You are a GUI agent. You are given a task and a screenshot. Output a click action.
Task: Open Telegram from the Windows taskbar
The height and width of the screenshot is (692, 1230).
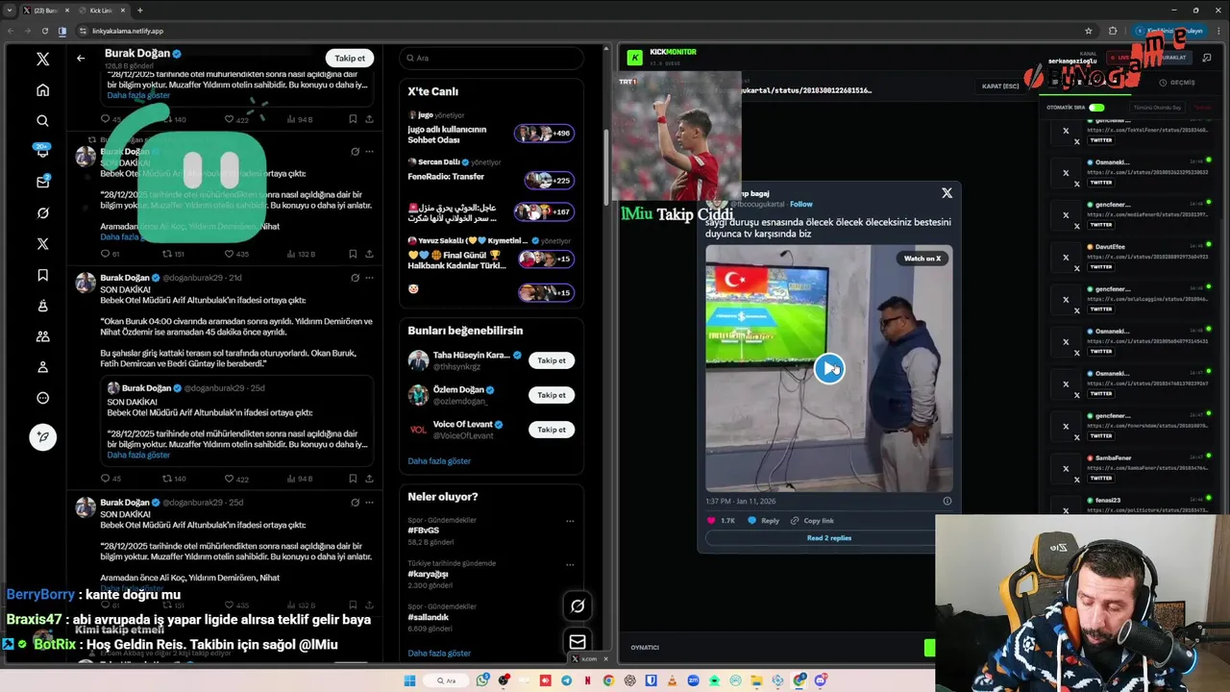pyautogui.click(x=566, y=680)
